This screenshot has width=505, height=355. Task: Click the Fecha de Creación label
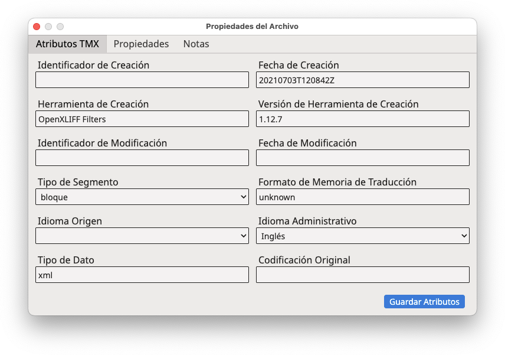(299, 65)
